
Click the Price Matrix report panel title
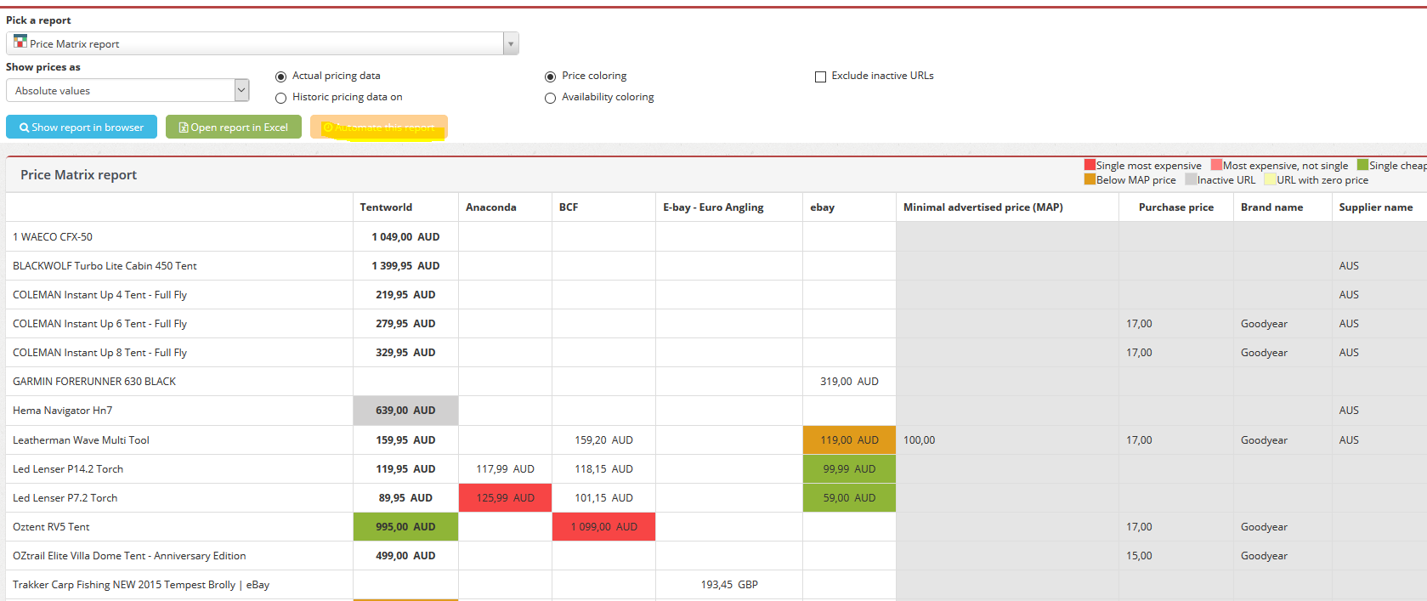click(78, 175)
